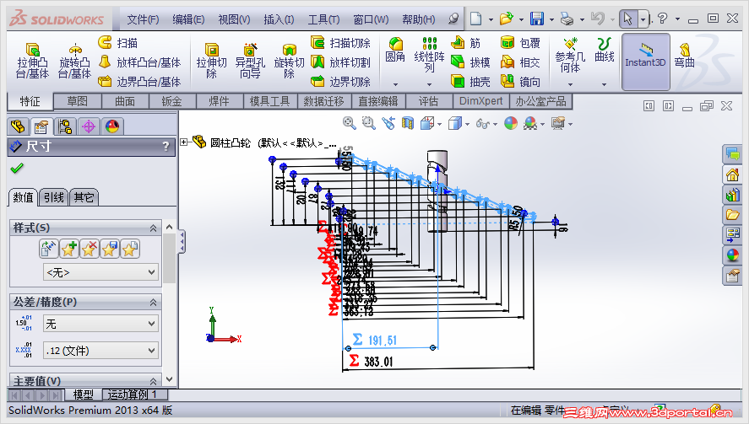Click the property panel scroll-down arrow
Image resolution: width=749 pixels, height=424 pixels.
[x=169, y=379]
